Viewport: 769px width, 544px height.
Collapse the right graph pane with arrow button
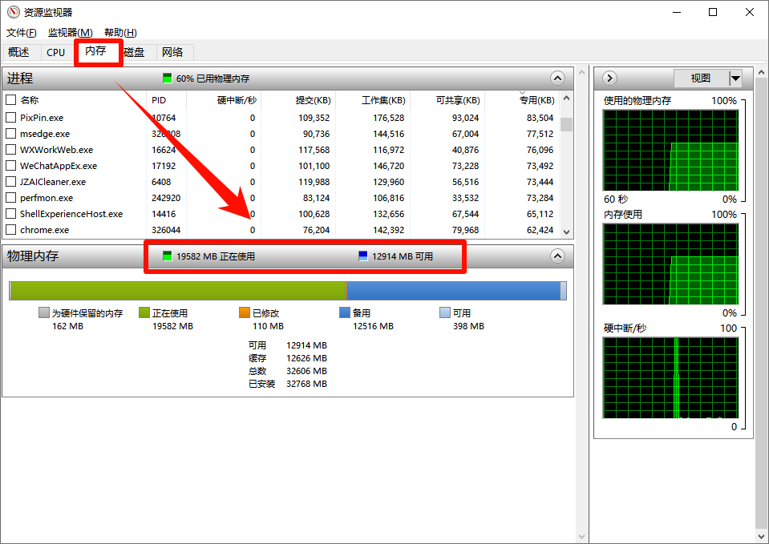point(609,78)
